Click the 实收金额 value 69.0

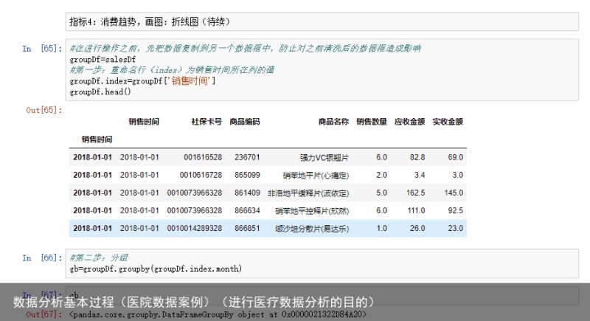[x=455, y=157]
